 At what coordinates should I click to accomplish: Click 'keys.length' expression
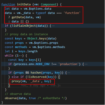(28, 51)
